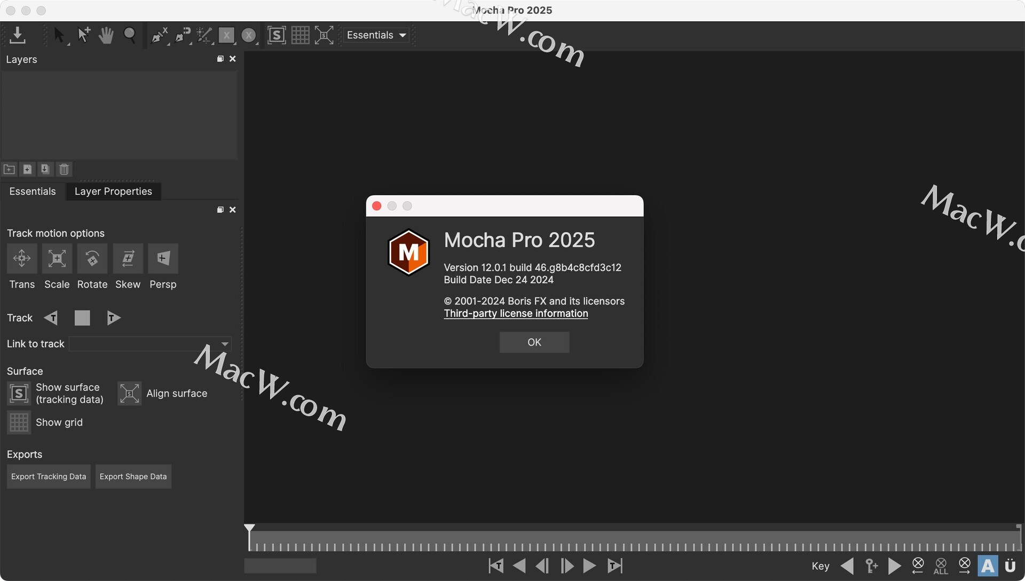1025x581 pixels.
Task: Switch to the Layer Properties tab
Action: (x=113, y=191)
